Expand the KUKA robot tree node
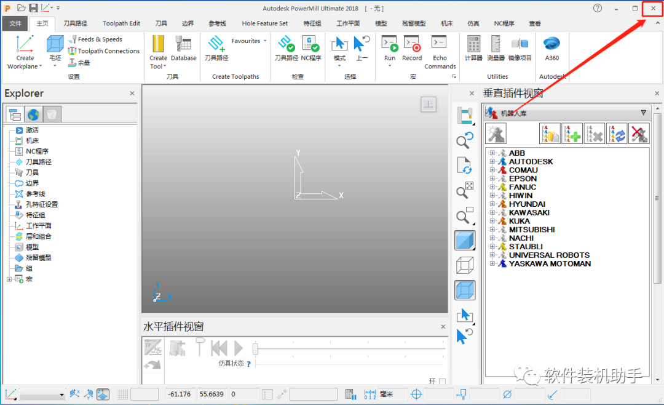Viewport: 664px width, 405px height. tap(492, 221)
